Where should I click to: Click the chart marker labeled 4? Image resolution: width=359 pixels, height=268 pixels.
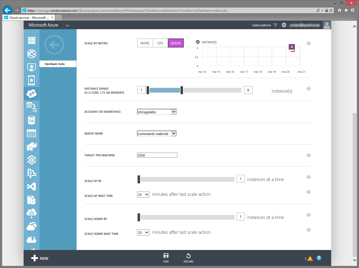point(292,47)
